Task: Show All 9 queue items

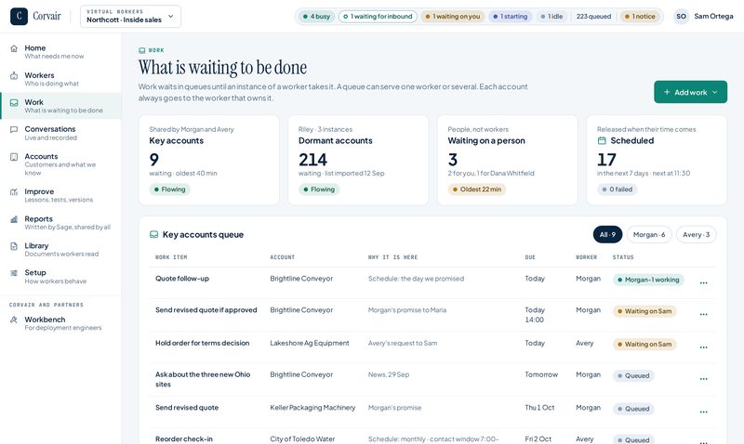Action: (x=607, y=235)
